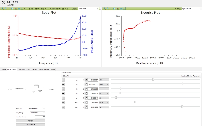Toggle the lock for Ws1 W value
Image resolution: width=202 pixels, height=126 pixels.
tap(86, 102)
